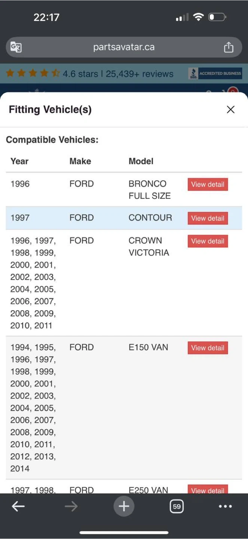Select the 1997 Ford Contour row
Image resolution: width=248 pixels, height=539 pixels.
click(x=94, y=218)
